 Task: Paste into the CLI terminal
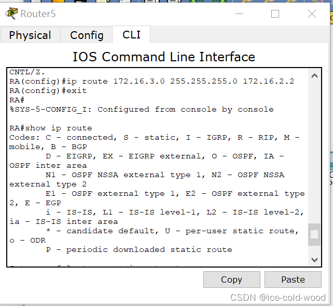click(x=293, y=280)
